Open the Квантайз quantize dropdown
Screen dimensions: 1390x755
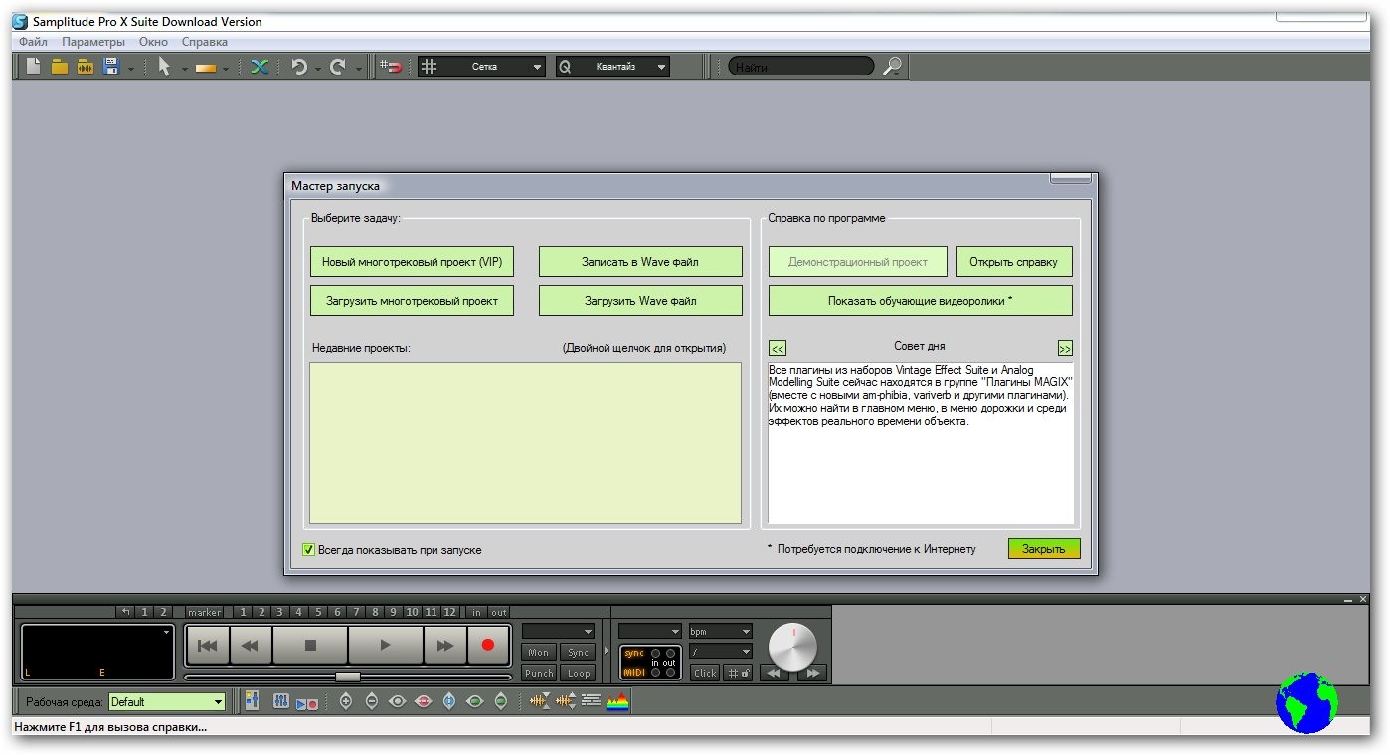click(x=613, y=67)
